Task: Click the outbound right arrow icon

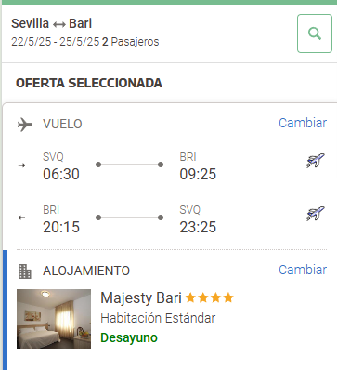Action: point(21,165)
